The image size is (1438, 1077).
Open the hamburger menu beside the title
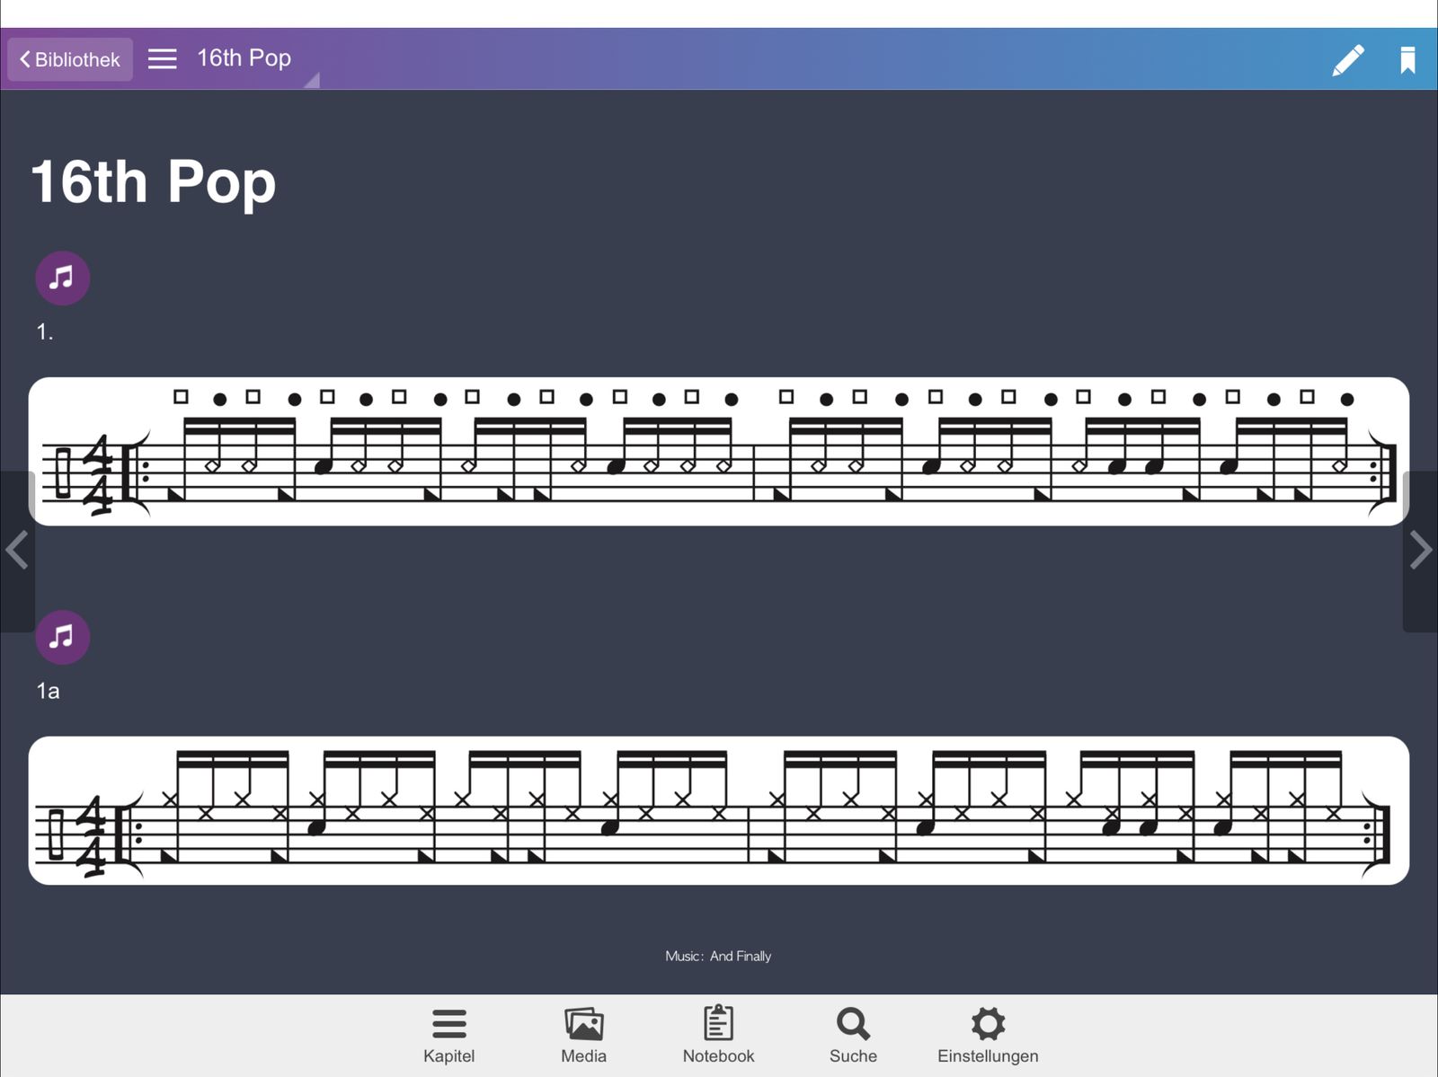coord(162,59)
